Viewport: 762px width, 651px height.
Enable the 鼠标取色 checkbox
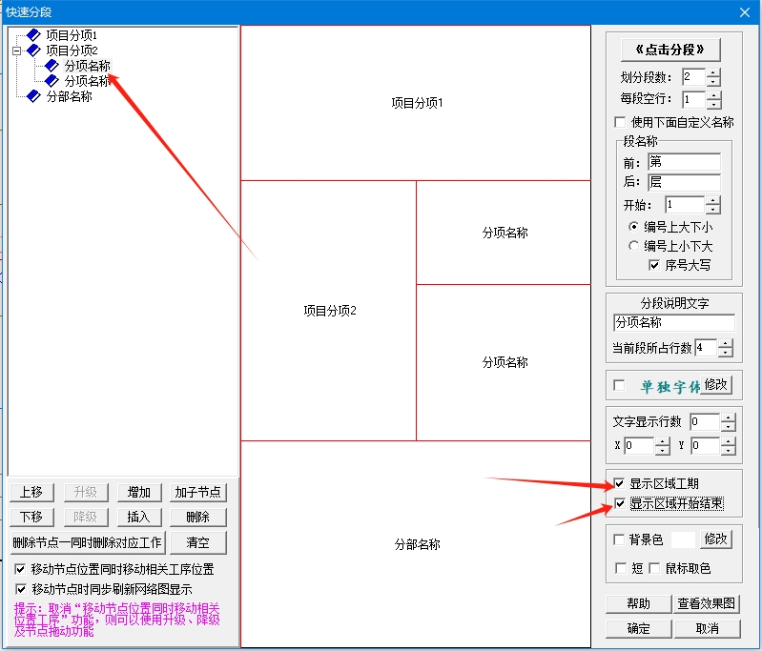click(x=654, y=568)
